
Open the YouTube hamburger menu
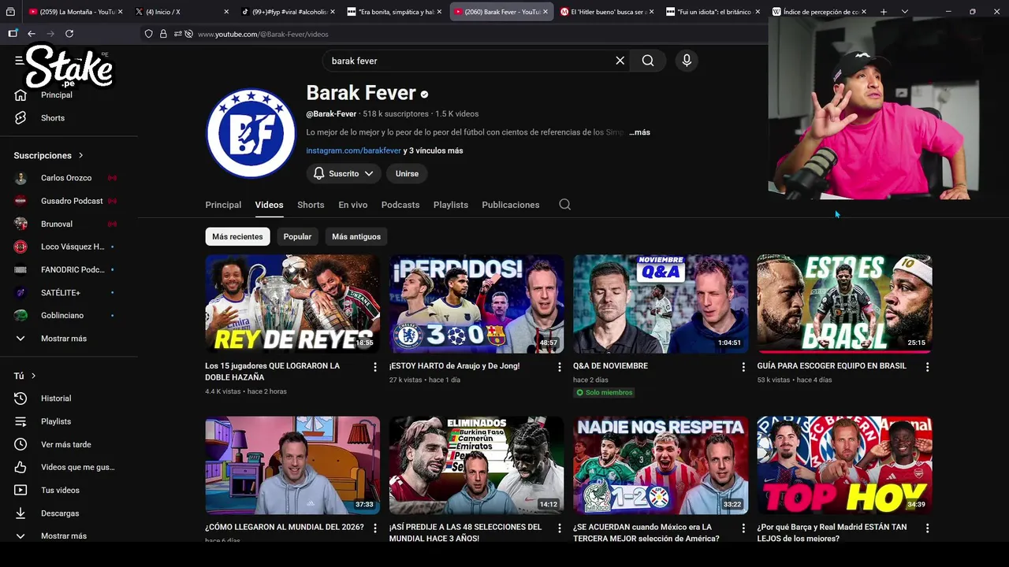(19, 61)
